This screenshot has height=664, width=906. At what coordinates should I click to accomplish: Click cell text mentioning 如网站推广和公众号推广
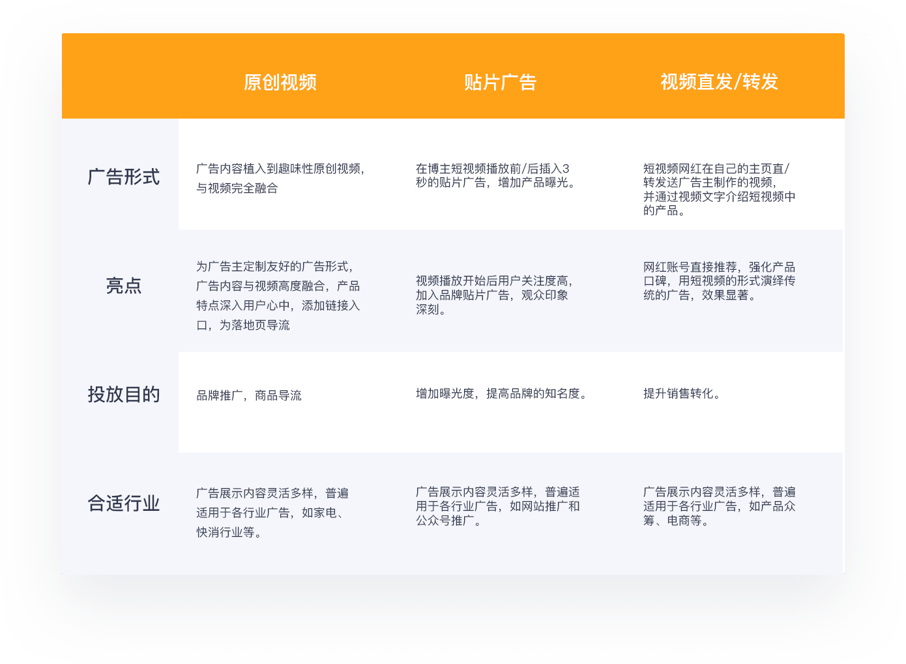click(x=498, y=506)
